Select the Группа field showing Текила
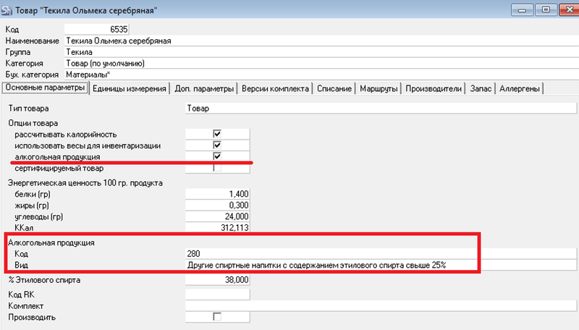Screen dimensions: 579x330 pos(321,52)
